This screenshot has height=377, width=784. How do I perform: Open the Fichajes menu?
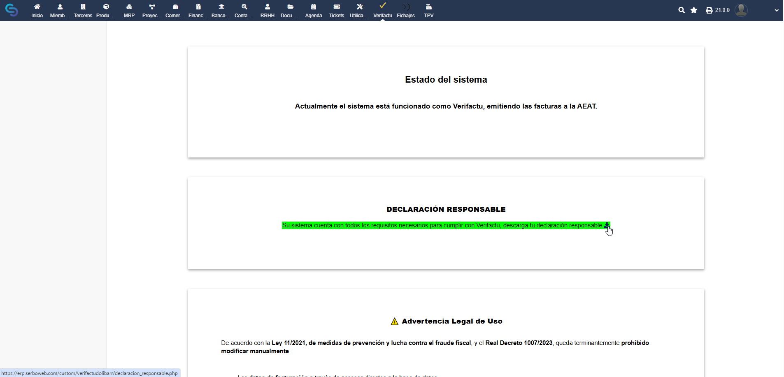(406, 10)
